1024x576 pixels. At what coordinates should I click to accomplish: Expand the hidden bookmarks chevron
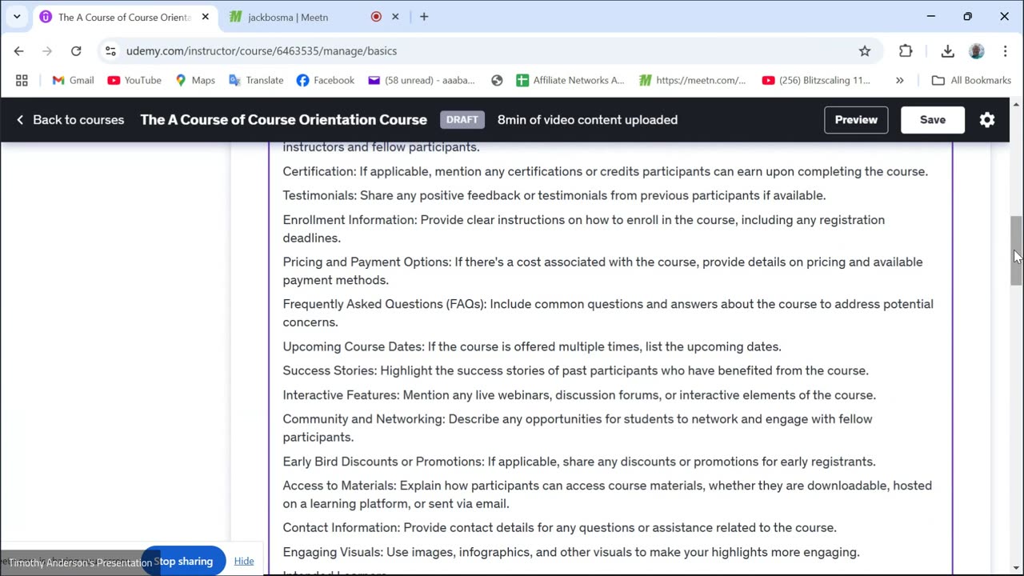[x=900, y=80]
